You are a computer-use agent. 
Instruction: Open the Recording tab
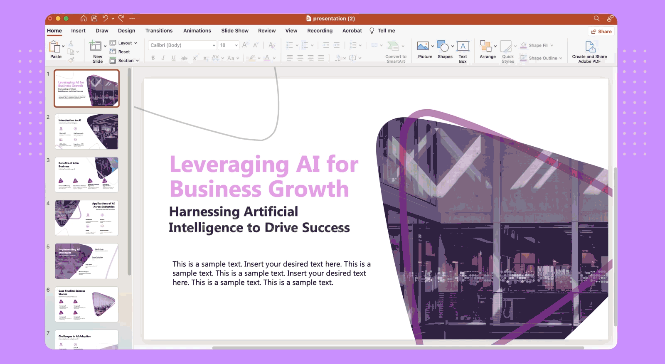tap(320, 31)
